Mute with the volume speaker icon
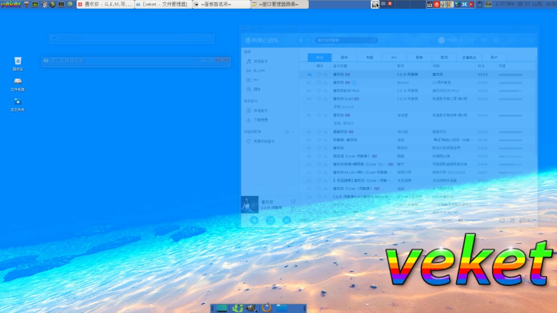This screenshot has width=557, height=313. pos(460,221)
